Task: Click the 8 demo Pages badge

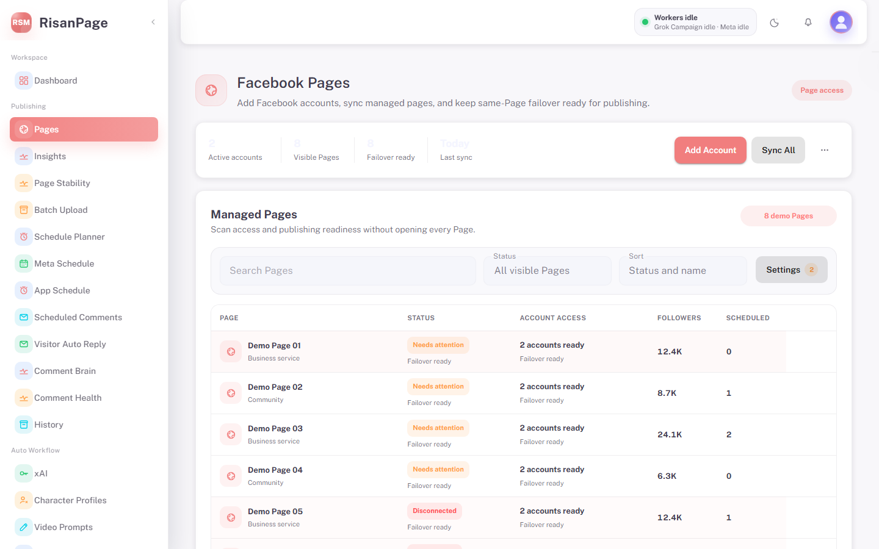Action: [789, 216]
